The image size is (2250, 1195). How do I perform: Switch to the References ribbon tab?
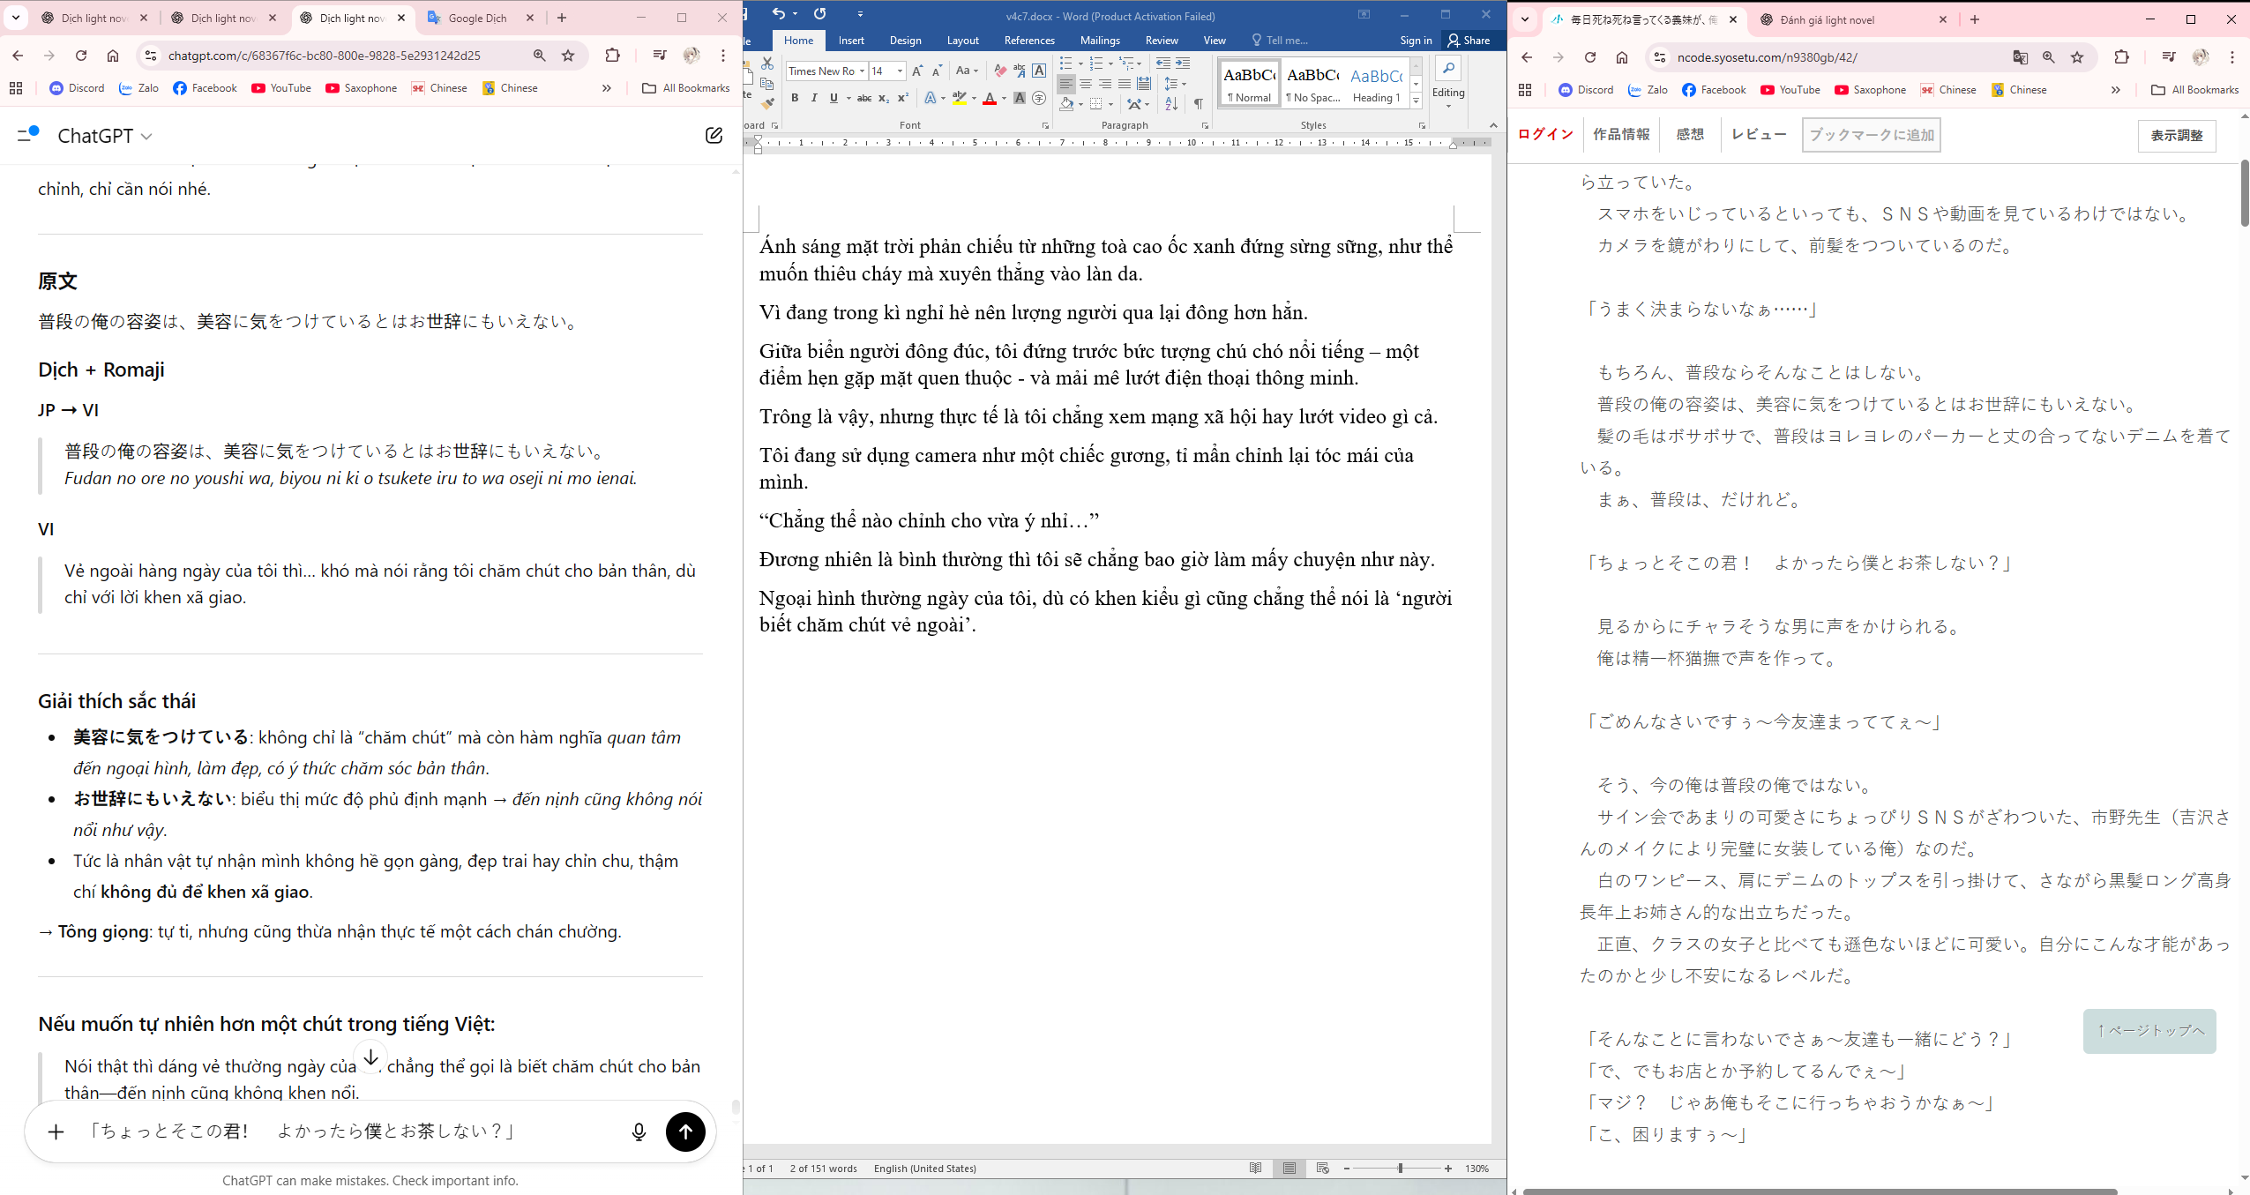coord(1028,41)
